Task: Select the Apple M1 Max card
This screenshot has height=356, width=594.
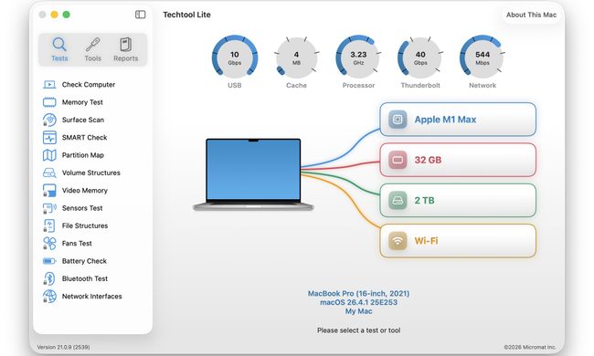Action: (x=458, y=120)
